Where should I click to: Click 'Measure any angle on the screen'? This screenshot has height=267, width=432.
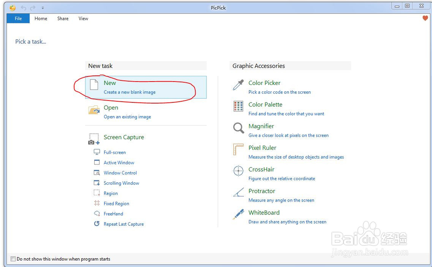281,200
